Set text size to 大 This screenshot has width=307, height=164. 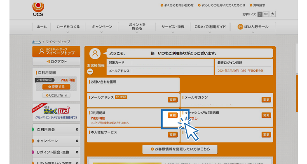[272, 14]
